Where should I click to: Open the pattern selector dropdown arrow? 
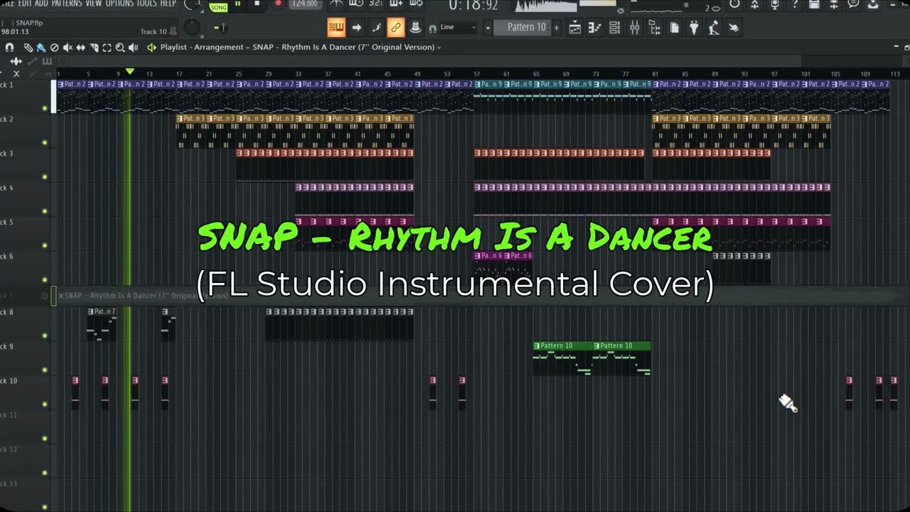point(488,28)
